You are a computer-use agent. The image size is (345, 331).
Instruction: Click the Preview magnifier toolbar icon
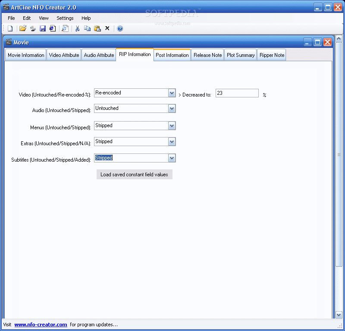tap(65, 28)
